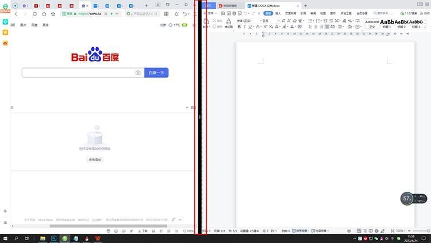Apply the Heading 1 style

(x=387, y=23)
